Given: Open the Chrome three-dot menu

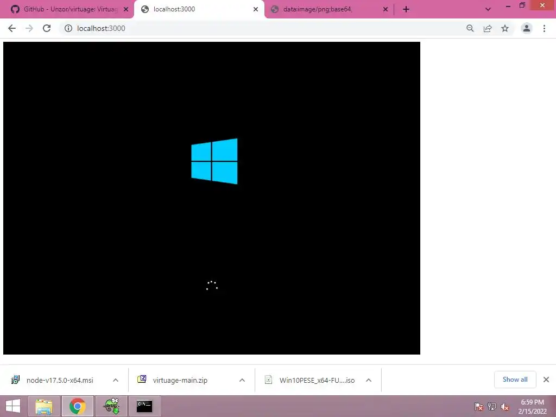Looking at the screenshot, I should point(544,28).
